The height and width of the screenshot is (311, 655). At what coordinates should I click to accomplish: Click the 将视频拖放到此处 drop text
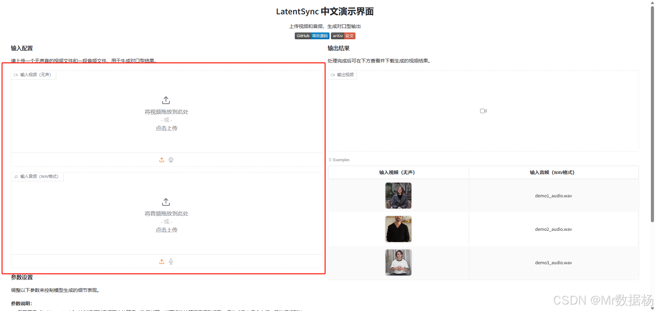point(166,112)
